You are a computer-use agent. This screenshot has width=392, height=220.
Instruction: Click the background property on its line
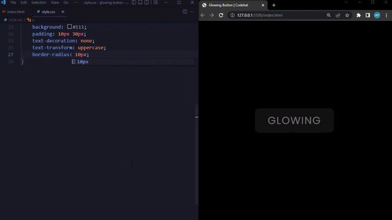(47, 27)
